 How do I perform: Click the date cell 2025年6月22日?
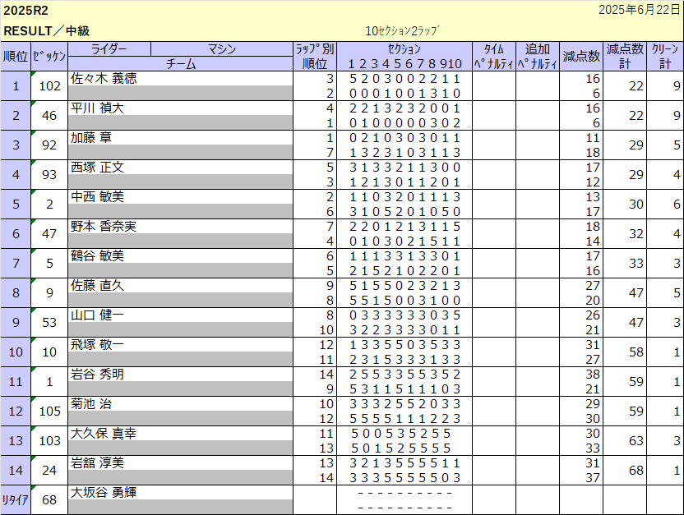(x=640, y=11)
